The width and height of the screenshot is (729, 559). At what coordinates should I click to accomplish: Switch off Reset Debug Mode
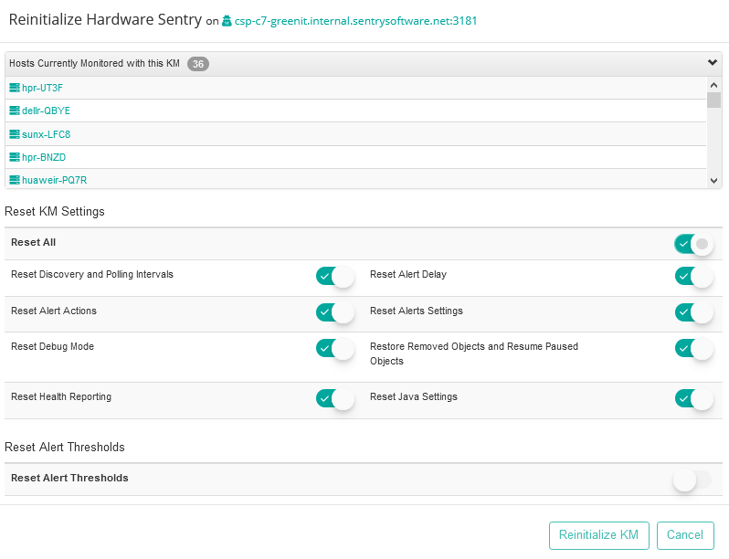point(334,348)
